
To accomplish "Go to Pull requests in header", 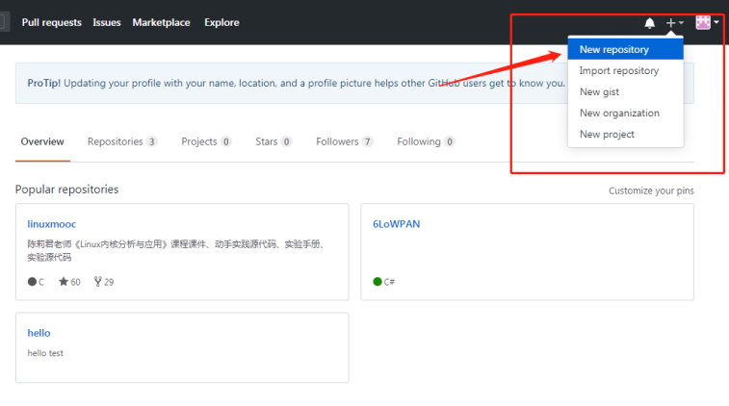I will click(x=52, y=22).
